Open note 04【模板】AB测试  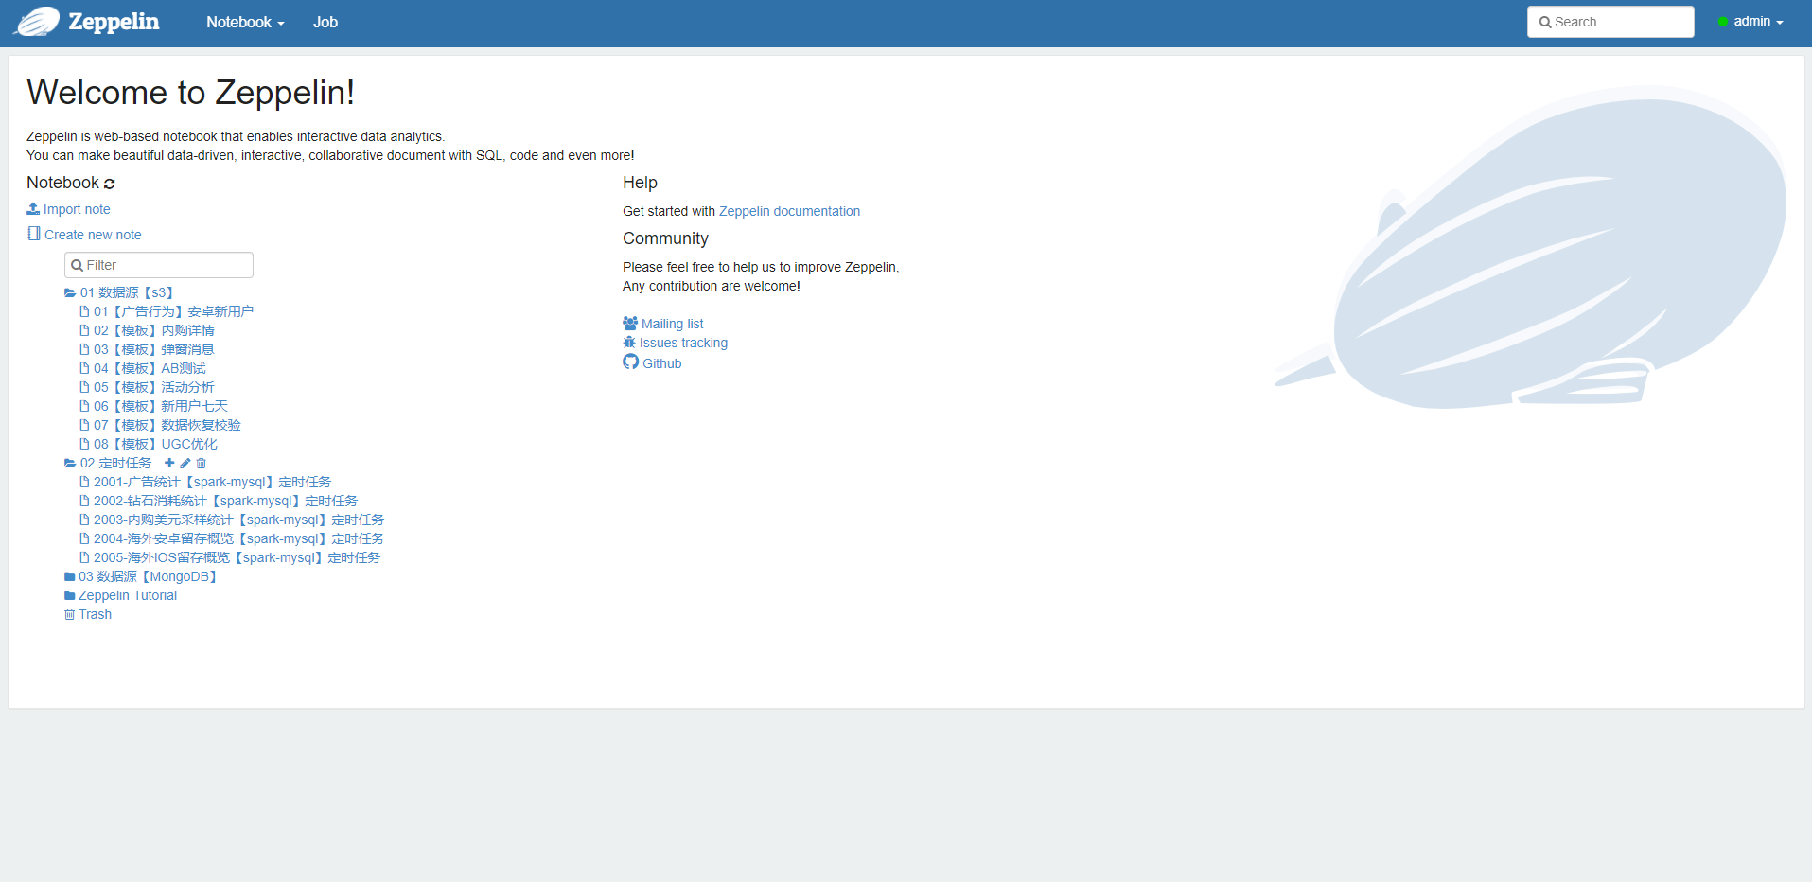[x=143, y=368]
